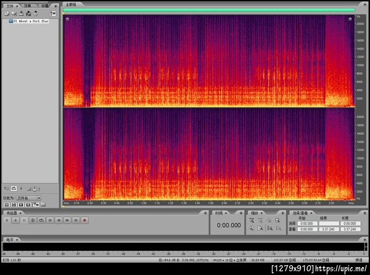Toggle Show Audio Files filter button

tap(7, 205)
